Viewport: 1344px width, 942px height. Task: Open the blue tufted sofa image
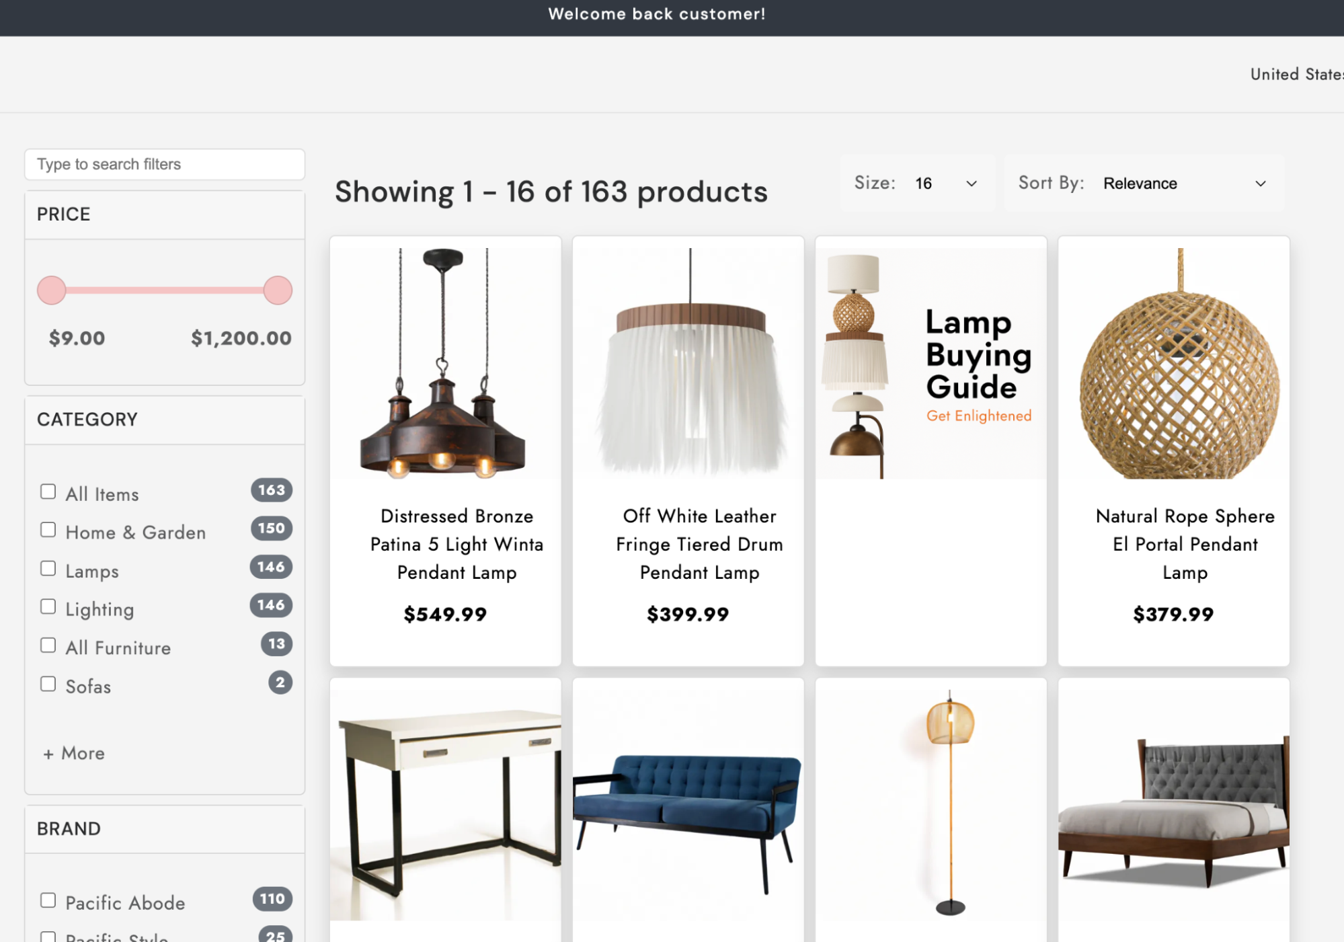click(x=688, y=801)
